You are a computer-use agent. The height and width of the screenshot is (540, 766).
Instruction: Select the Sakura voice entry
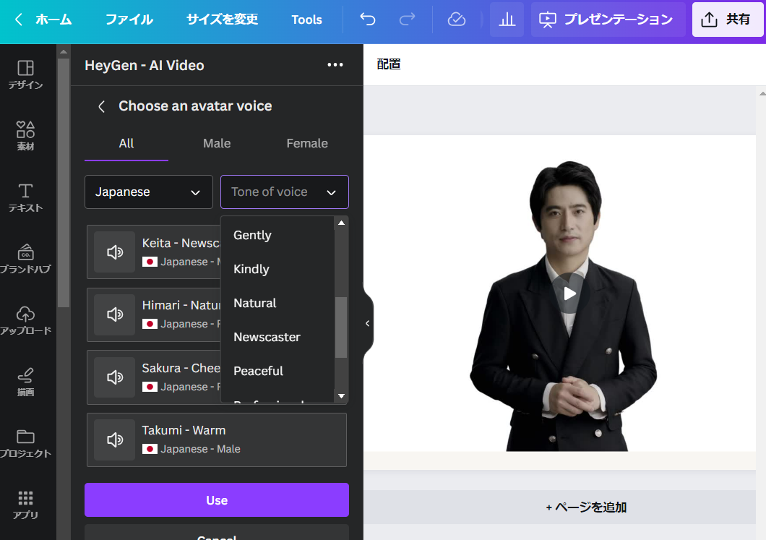154,377
